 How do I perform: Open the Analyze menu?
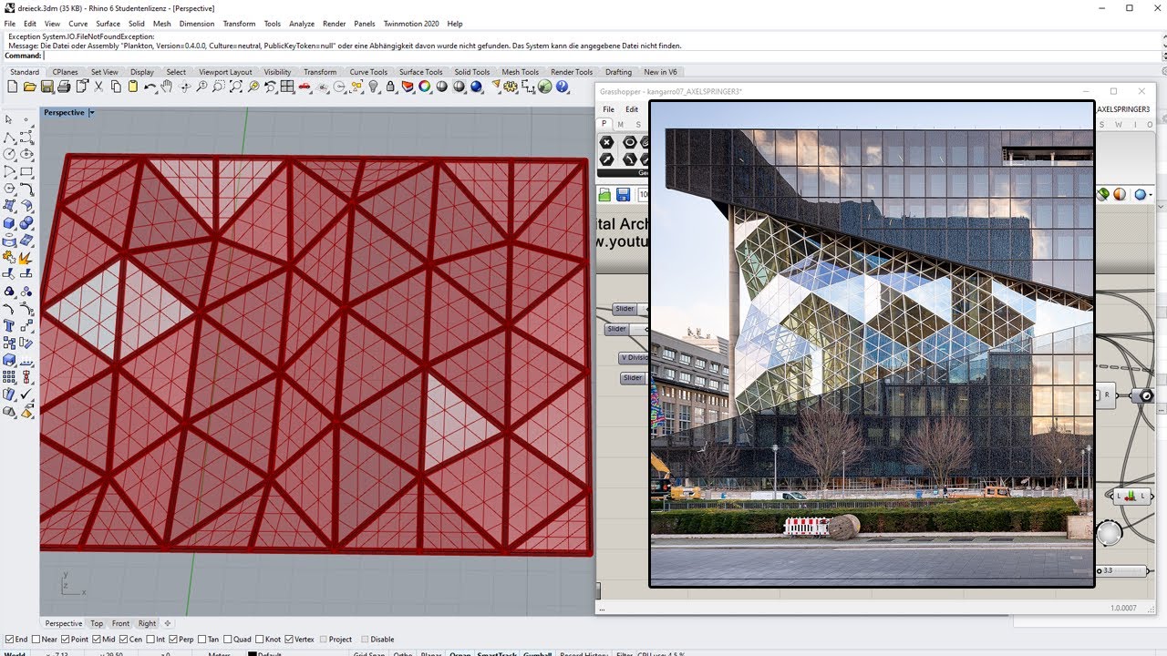tap(302, 24)
